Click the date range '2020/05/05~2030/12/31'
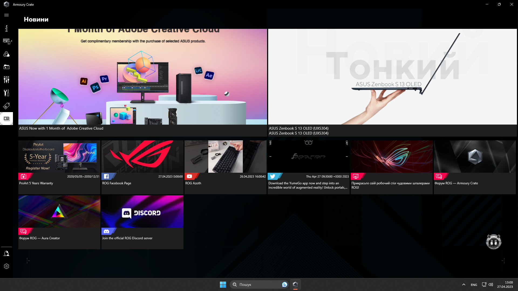The width and height of the screenshot is (518, 291). coord(83,176)
